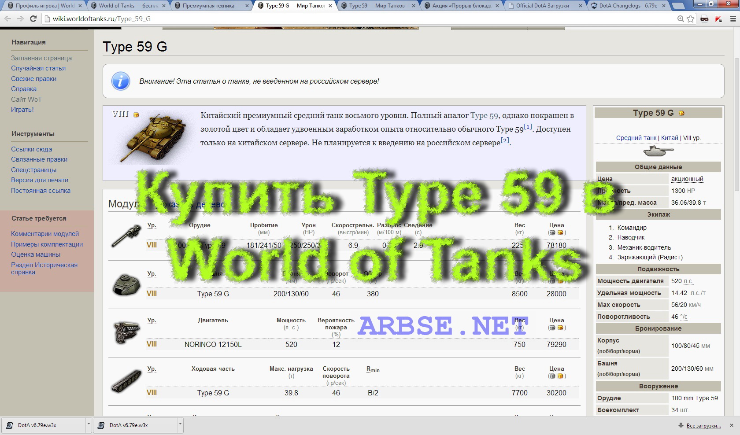Click the turret module icon

(x=126, y=284)
